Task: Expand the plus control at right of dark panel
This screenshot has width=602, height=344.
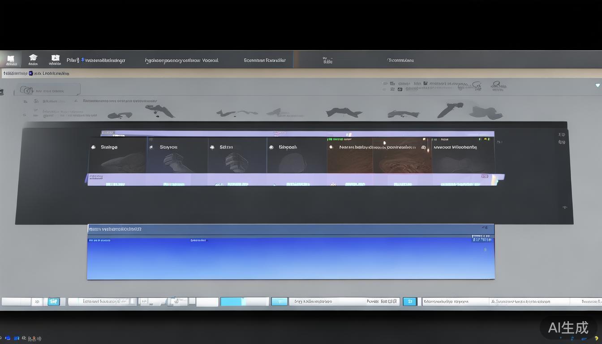Action: tap(564, 207)
